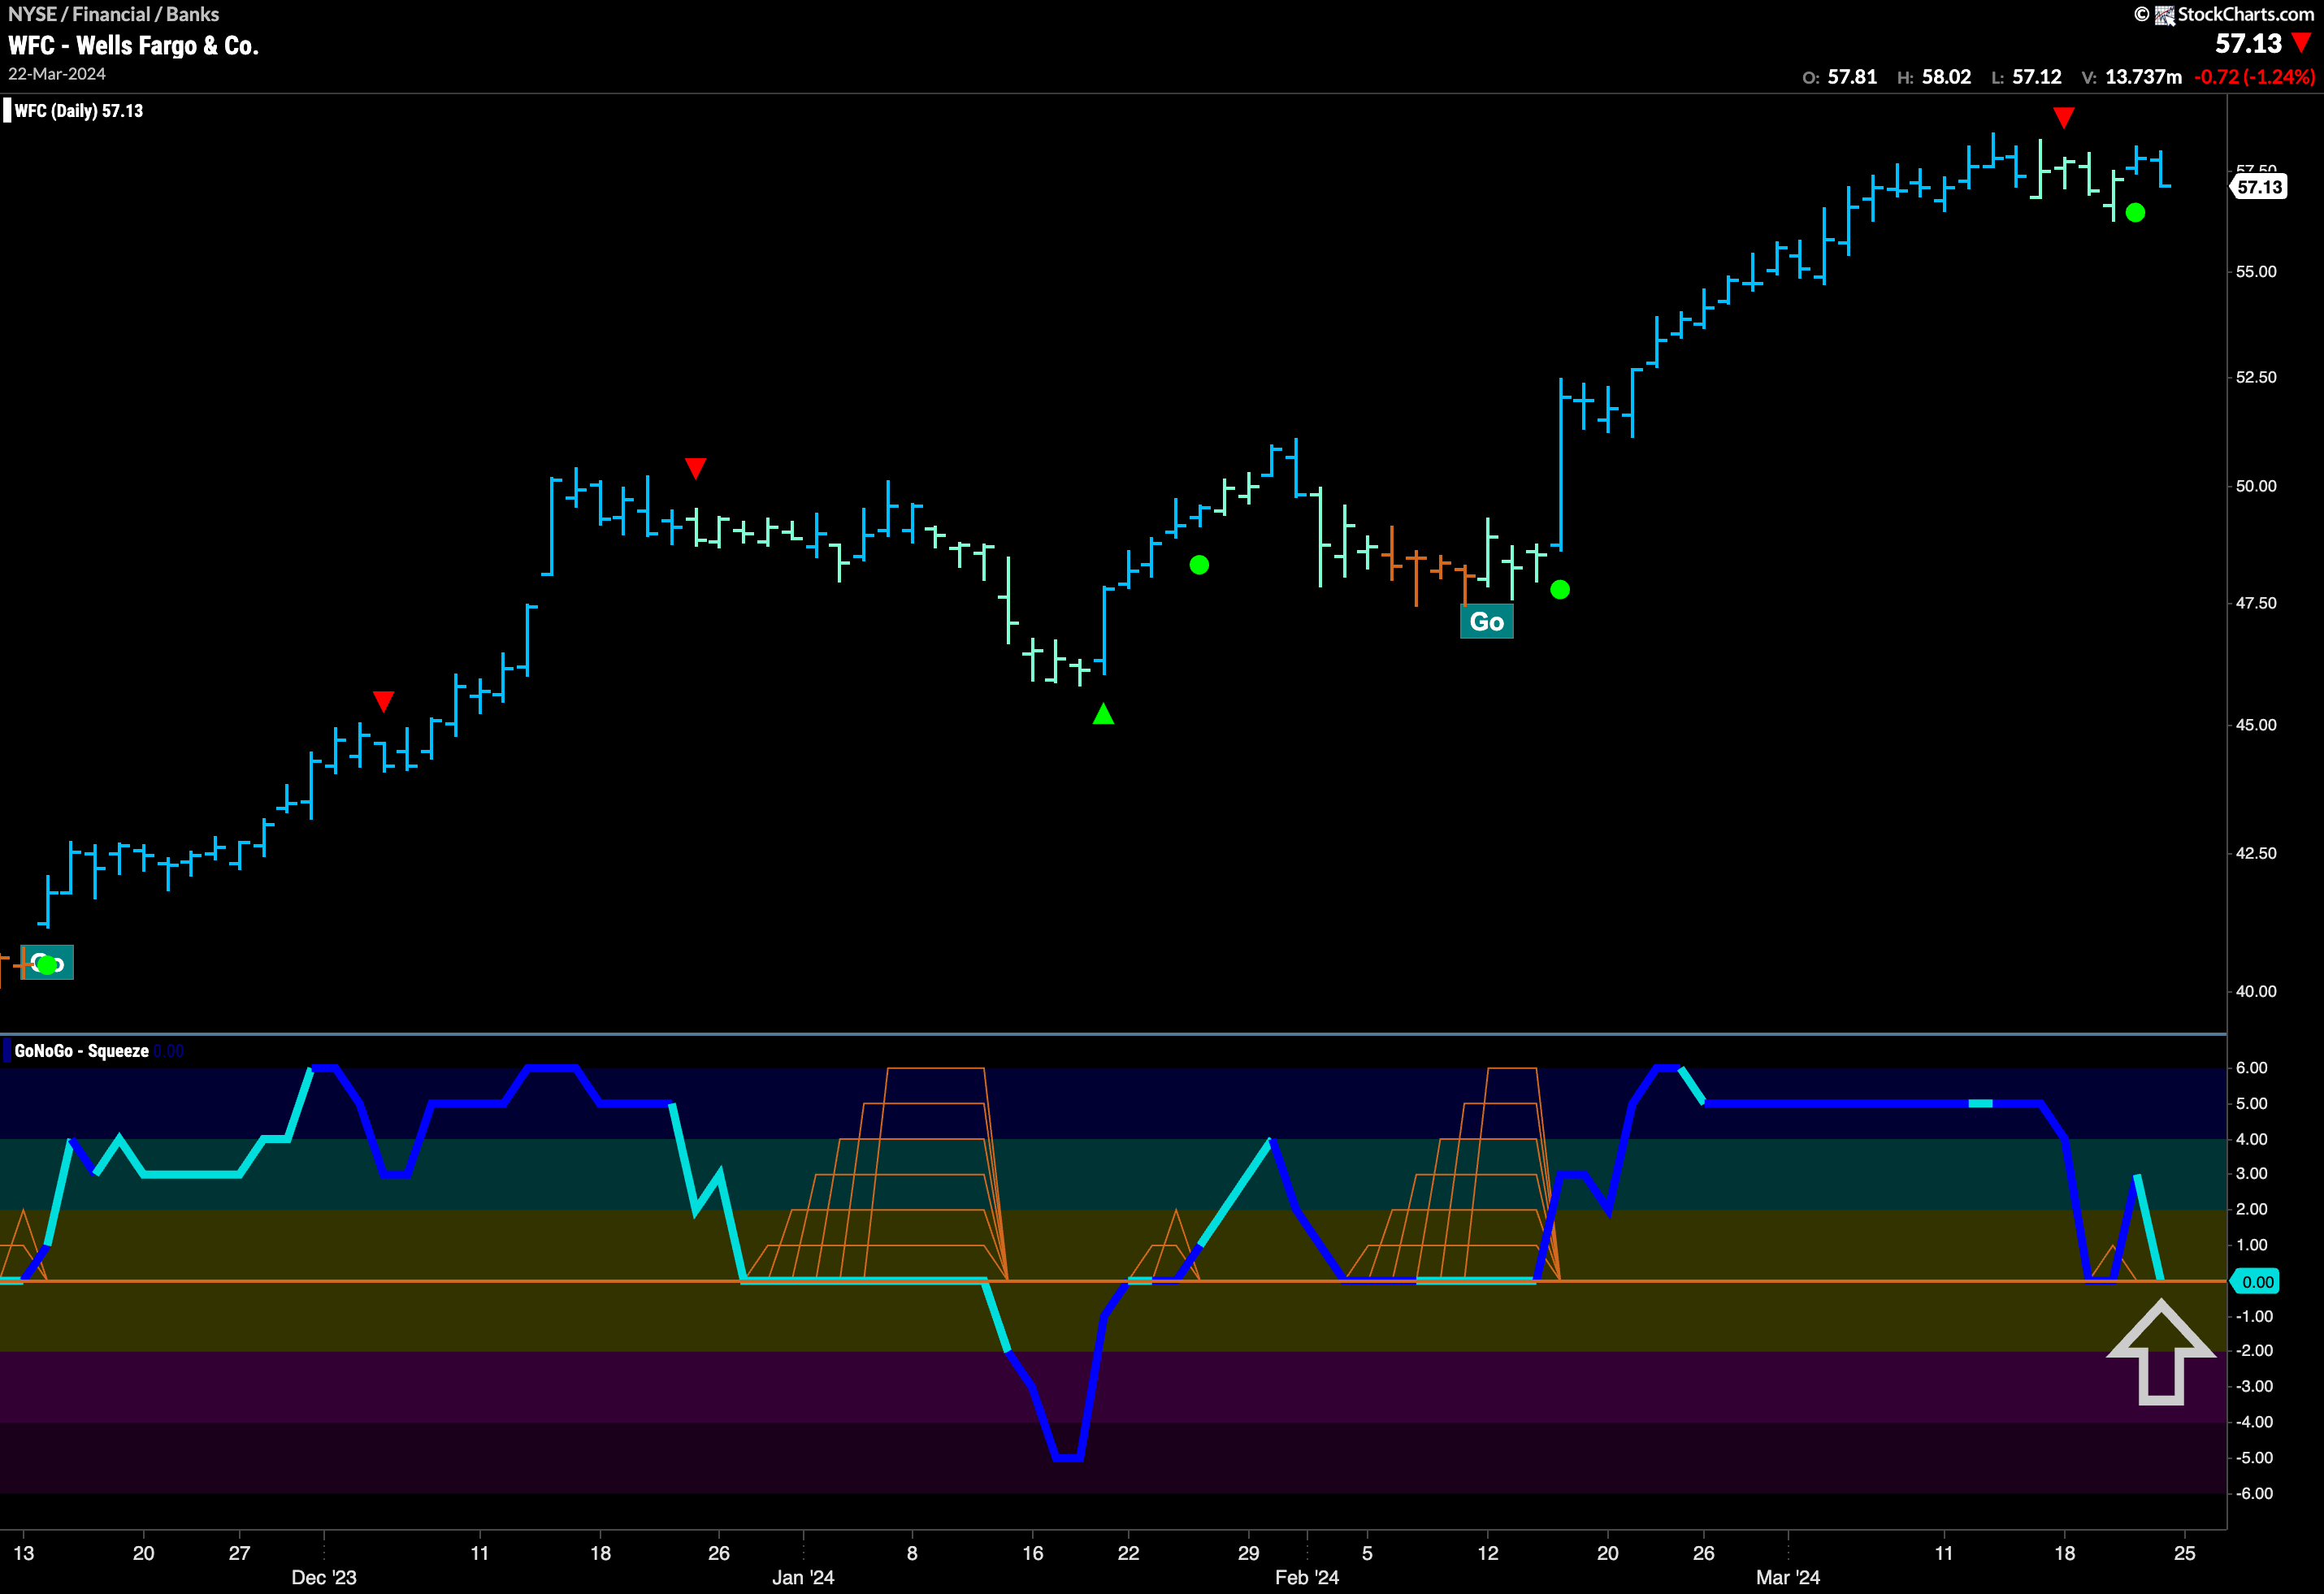Screen dimensions: 2324x1594
Task: Click the Feb '24 month label
Action: tap(1307, 1577)
